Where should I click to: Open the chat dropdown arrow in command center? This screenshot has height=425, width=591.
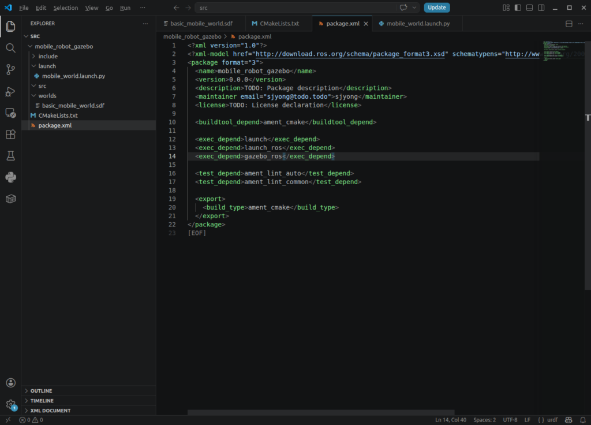coord(414,8)
